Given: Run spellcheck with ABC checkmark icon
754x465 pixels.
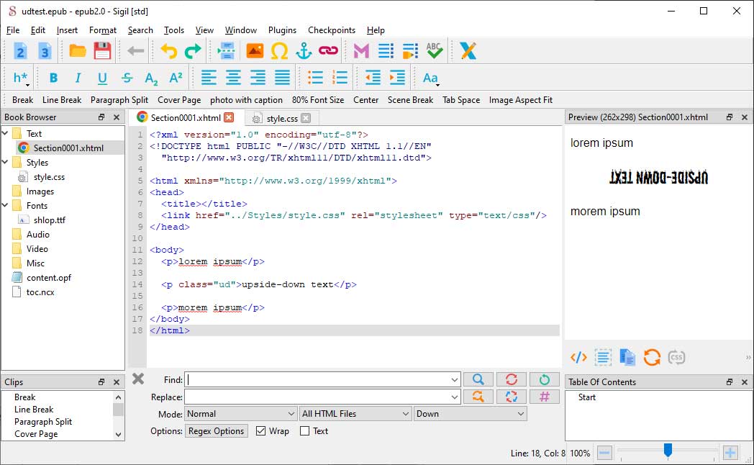Looking at the screenshot, I should point(434,50).
